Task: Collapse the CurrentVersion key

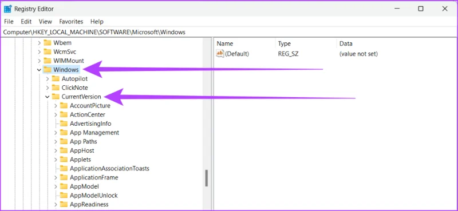Action: click(x=48, y=97)
